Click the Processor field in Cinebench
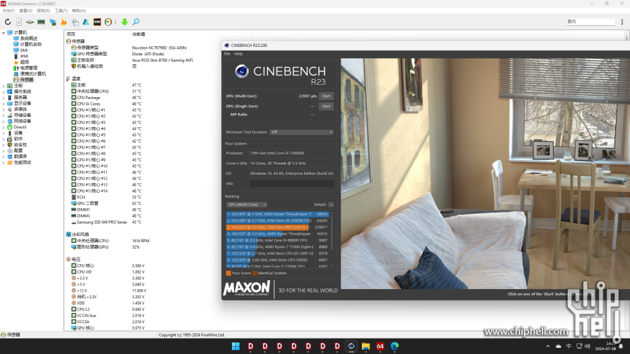Screen dimensions: 630x354 pyautogui.click(x=291, y=154)
